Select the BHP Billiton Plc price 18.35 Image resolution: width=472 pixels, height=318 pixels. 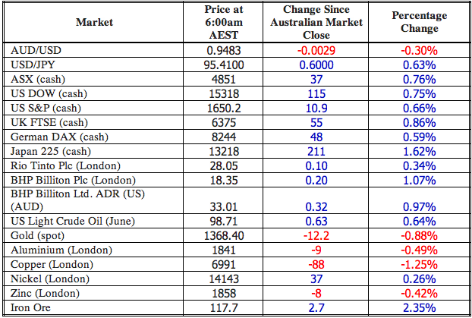(x=223, y=180)
